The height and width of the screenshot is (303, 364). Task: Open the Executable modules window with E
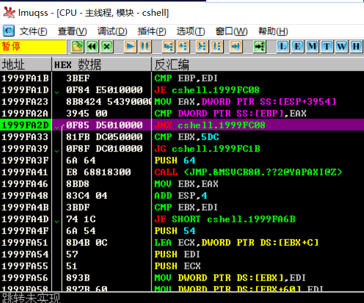(298, 46)
